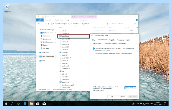Open taskbar search magnifier

click(12, 103)
